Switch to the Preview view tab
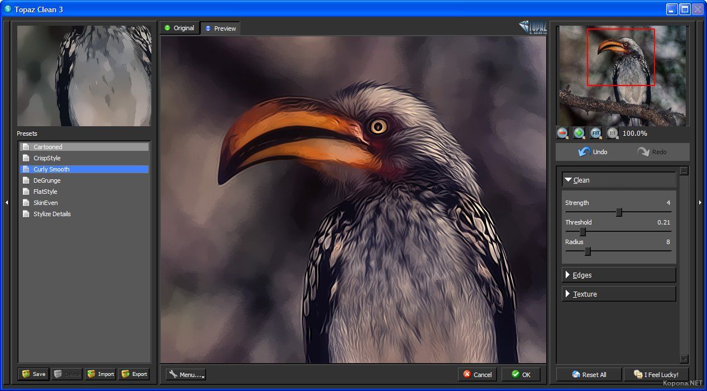 [x=220, y=28]
